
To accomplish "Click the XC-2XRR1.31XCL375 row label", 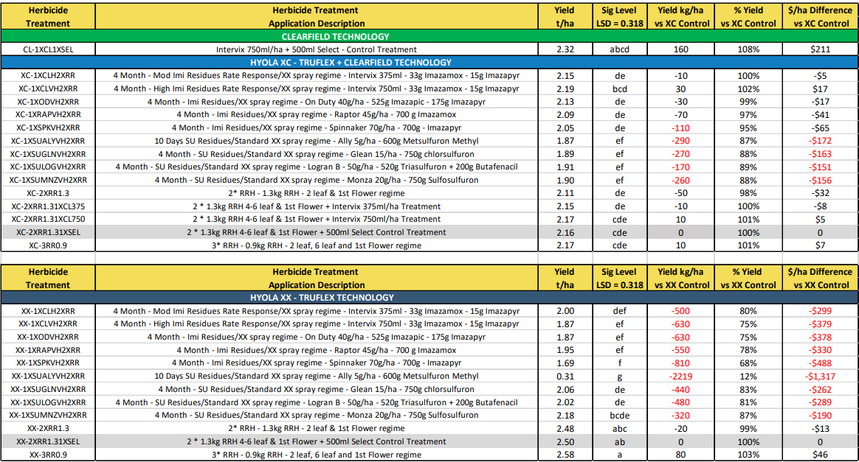I will pyautogui.click(x=48, y=206).
